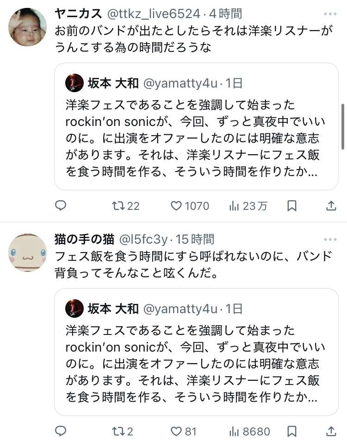Share ヤニカス's tweet
Viewport: 347px width, 447px height.
tap(331, 206)
